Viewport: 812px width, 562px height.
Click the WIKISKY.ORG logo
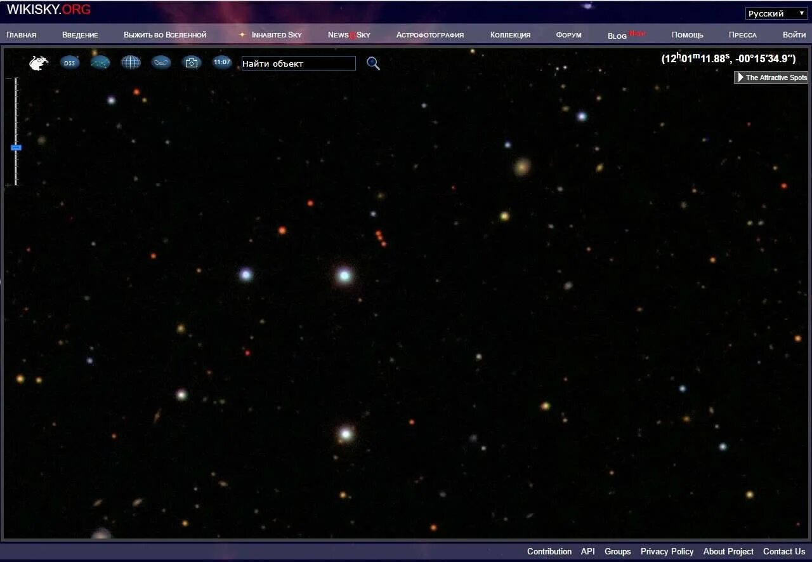click(x=49, y=10)
